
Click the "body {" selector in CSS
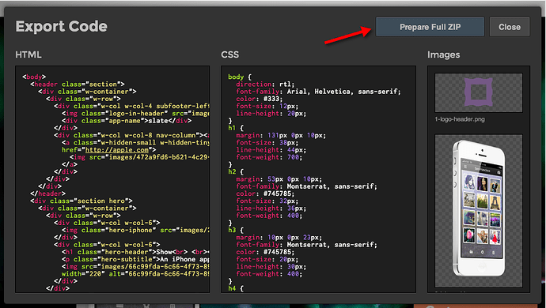[240, 77]
